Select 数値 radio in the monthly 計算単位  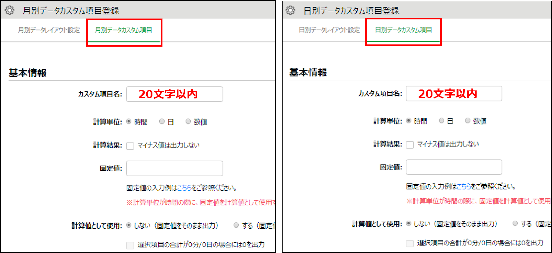188,122
